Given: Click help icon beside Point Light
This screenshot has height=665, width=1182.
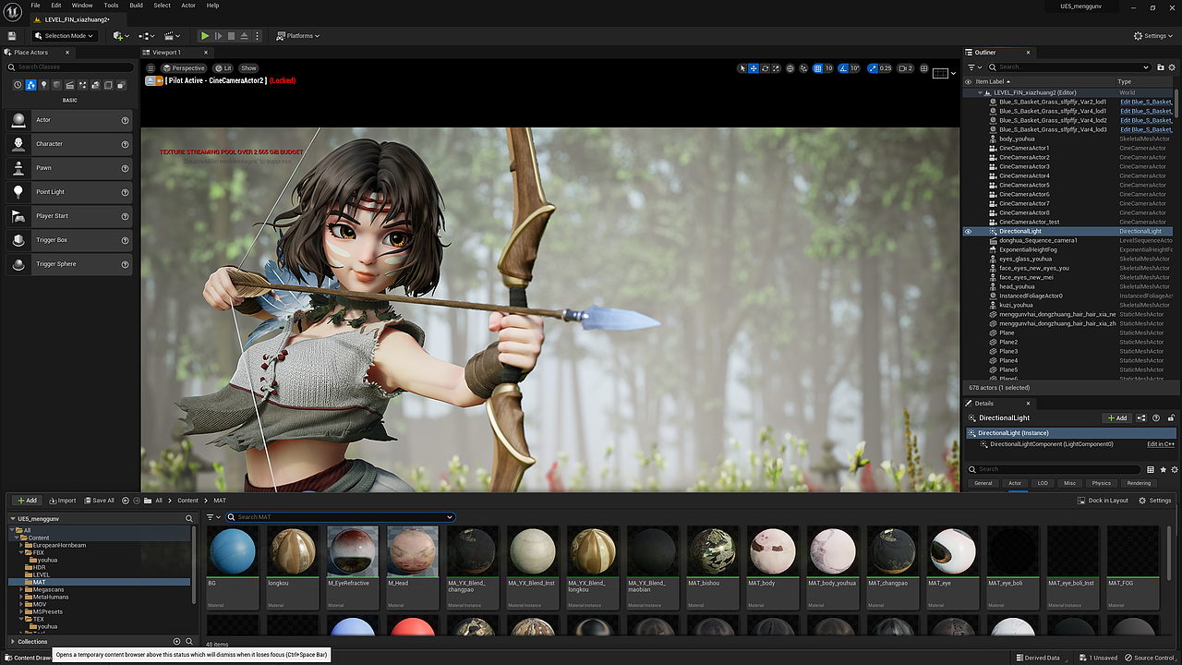Looking at the screenshot, I should pyautogui.click(x=125, y=192).
